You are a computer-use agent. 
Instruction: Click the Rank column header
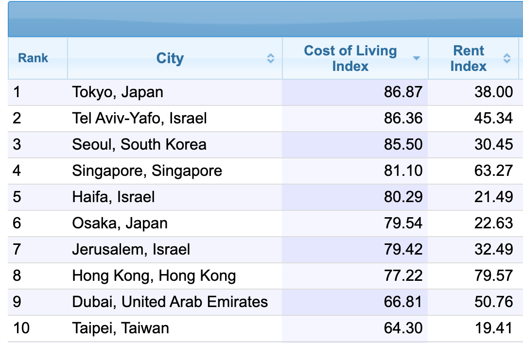pyautogui.click(x=33, y=58)
